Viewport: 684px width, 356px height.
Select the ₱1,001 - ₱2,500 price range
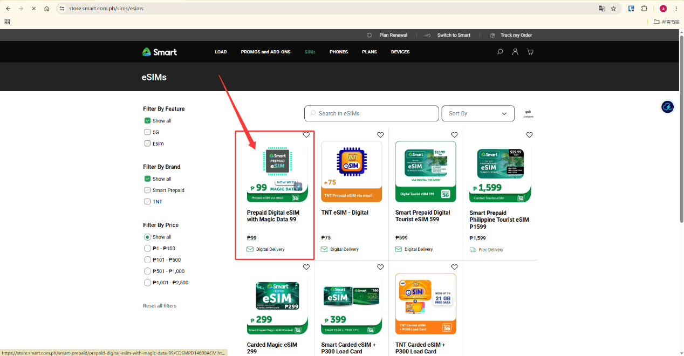click(x=147, y=283)
